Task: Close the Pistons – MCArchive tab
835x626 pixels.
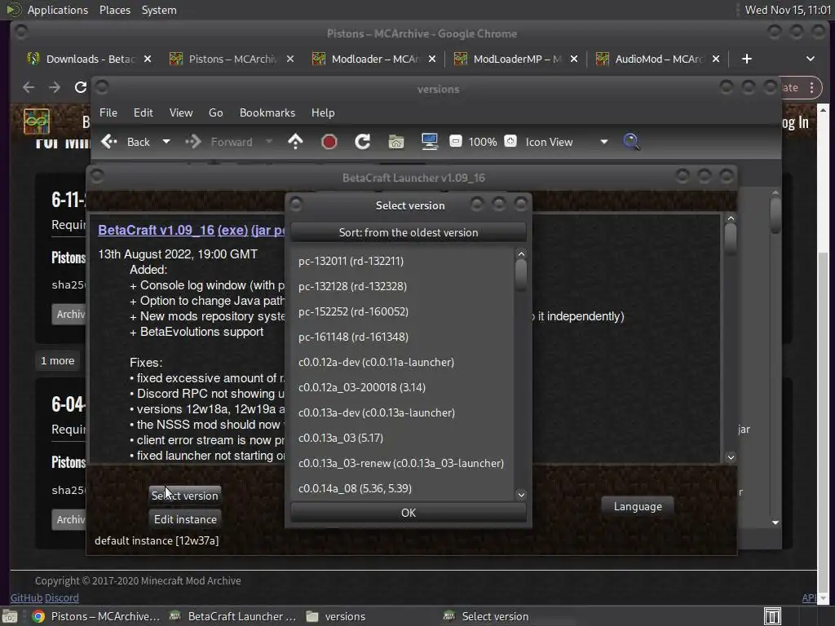Action: coord(289,59)
